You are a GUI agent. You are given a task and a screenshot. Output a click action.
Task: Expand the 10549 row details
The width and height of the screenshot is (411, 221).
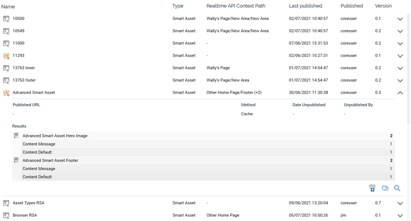click(x=400, y=31)
